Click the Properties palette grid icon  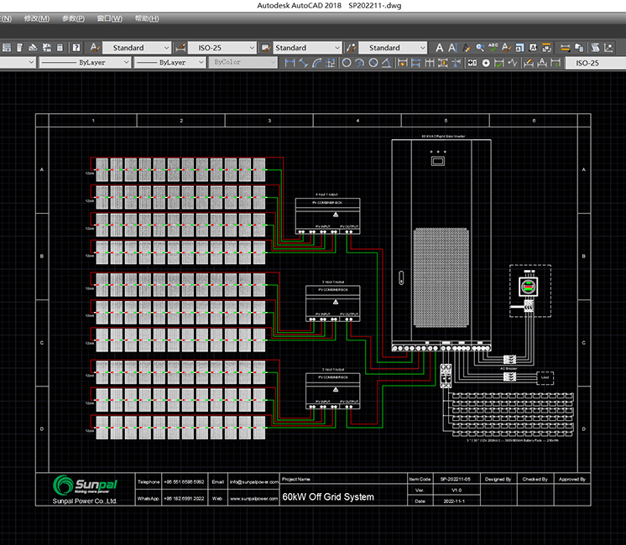tap(7, 48)
